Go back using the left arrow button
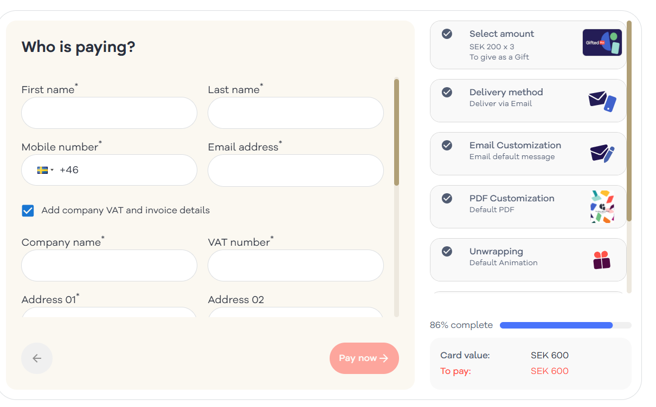This screenshot has width=656, height=407. (x=37, y=358)
